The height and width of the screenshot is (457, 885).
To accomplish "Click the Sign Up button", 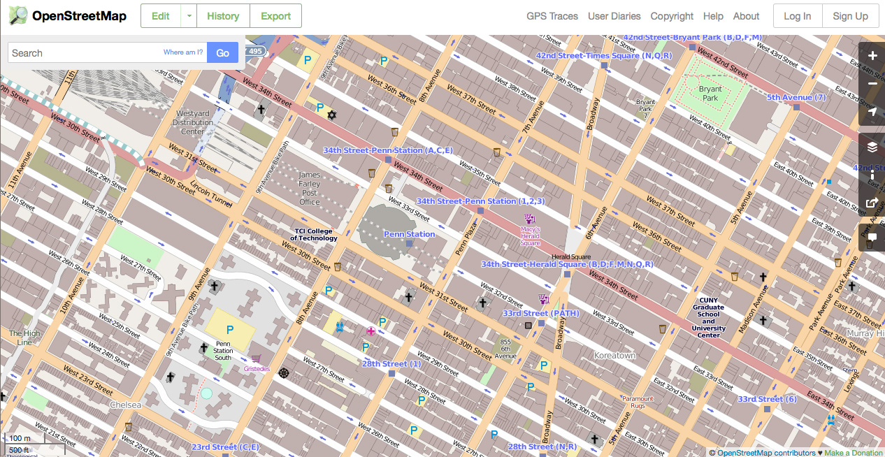I will click(850, 15).
